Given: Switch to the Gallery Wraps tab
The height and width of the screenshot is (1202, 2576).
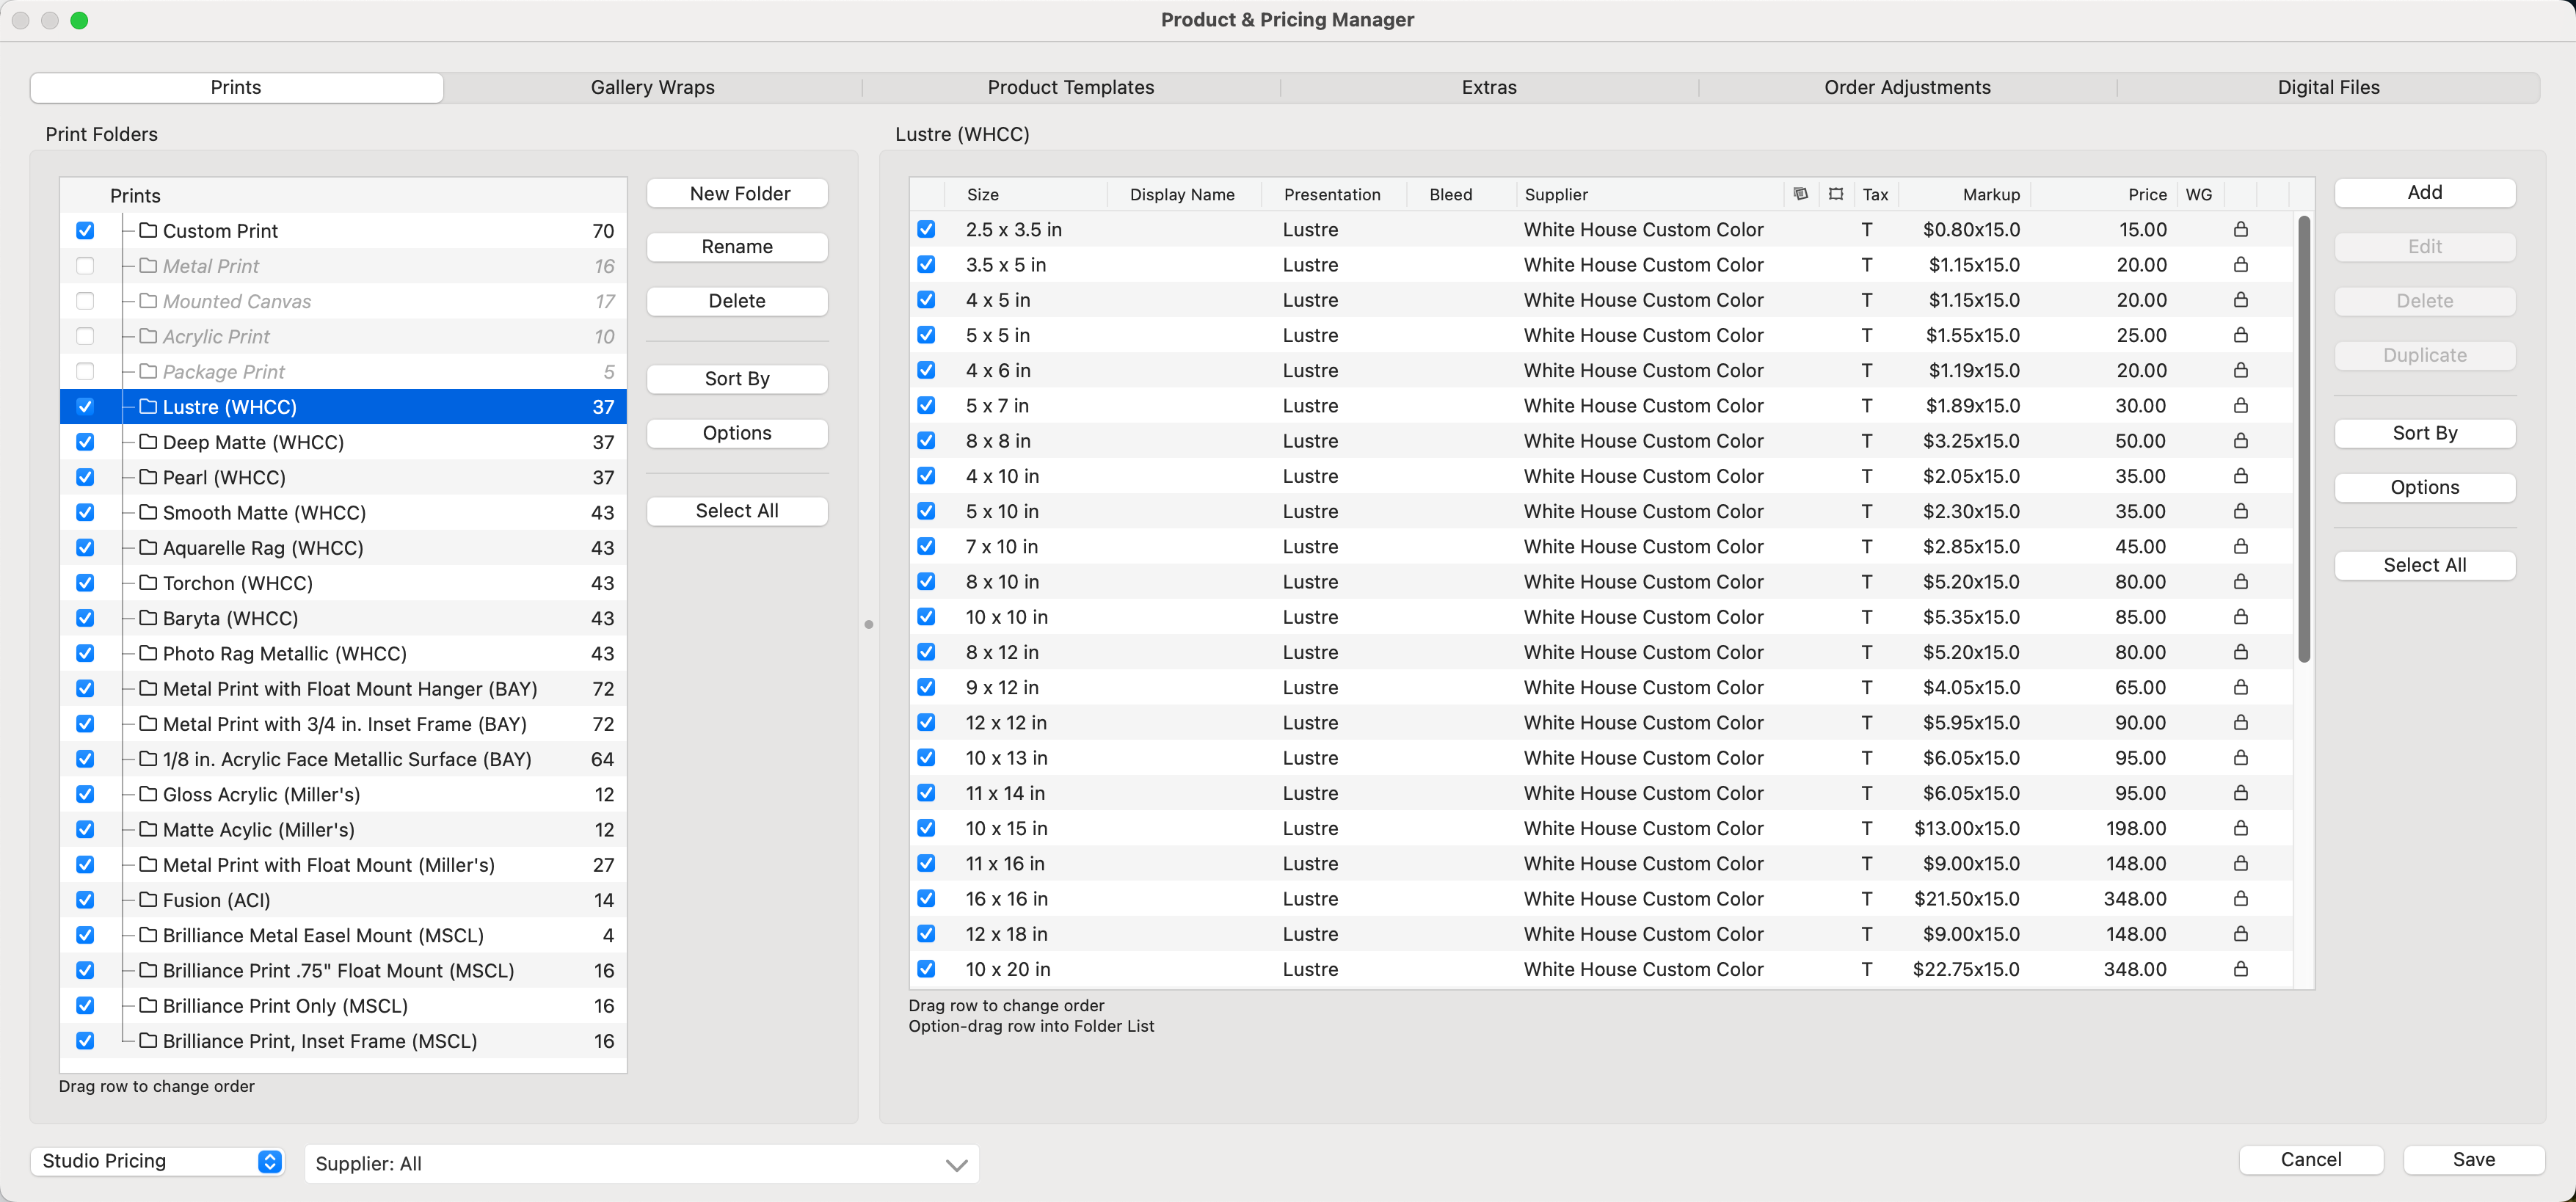Looking at the screenshot, I should pos(652,88).
